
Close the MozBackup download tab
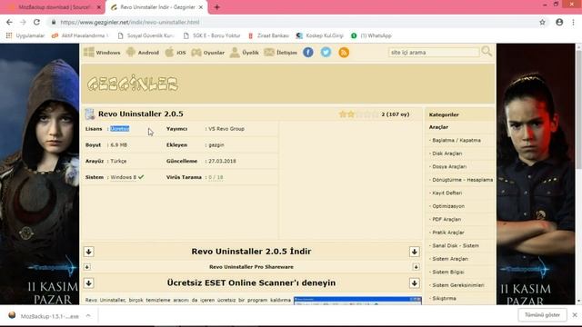pos(99,7)
